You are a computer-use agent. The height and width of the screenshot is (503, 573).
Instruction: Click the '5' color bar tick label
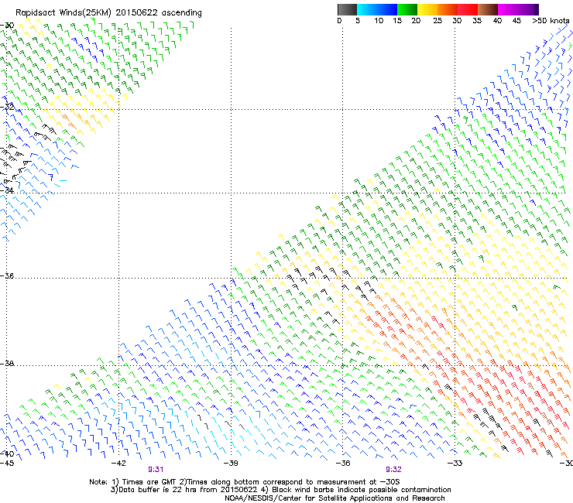tap(358, 21)
